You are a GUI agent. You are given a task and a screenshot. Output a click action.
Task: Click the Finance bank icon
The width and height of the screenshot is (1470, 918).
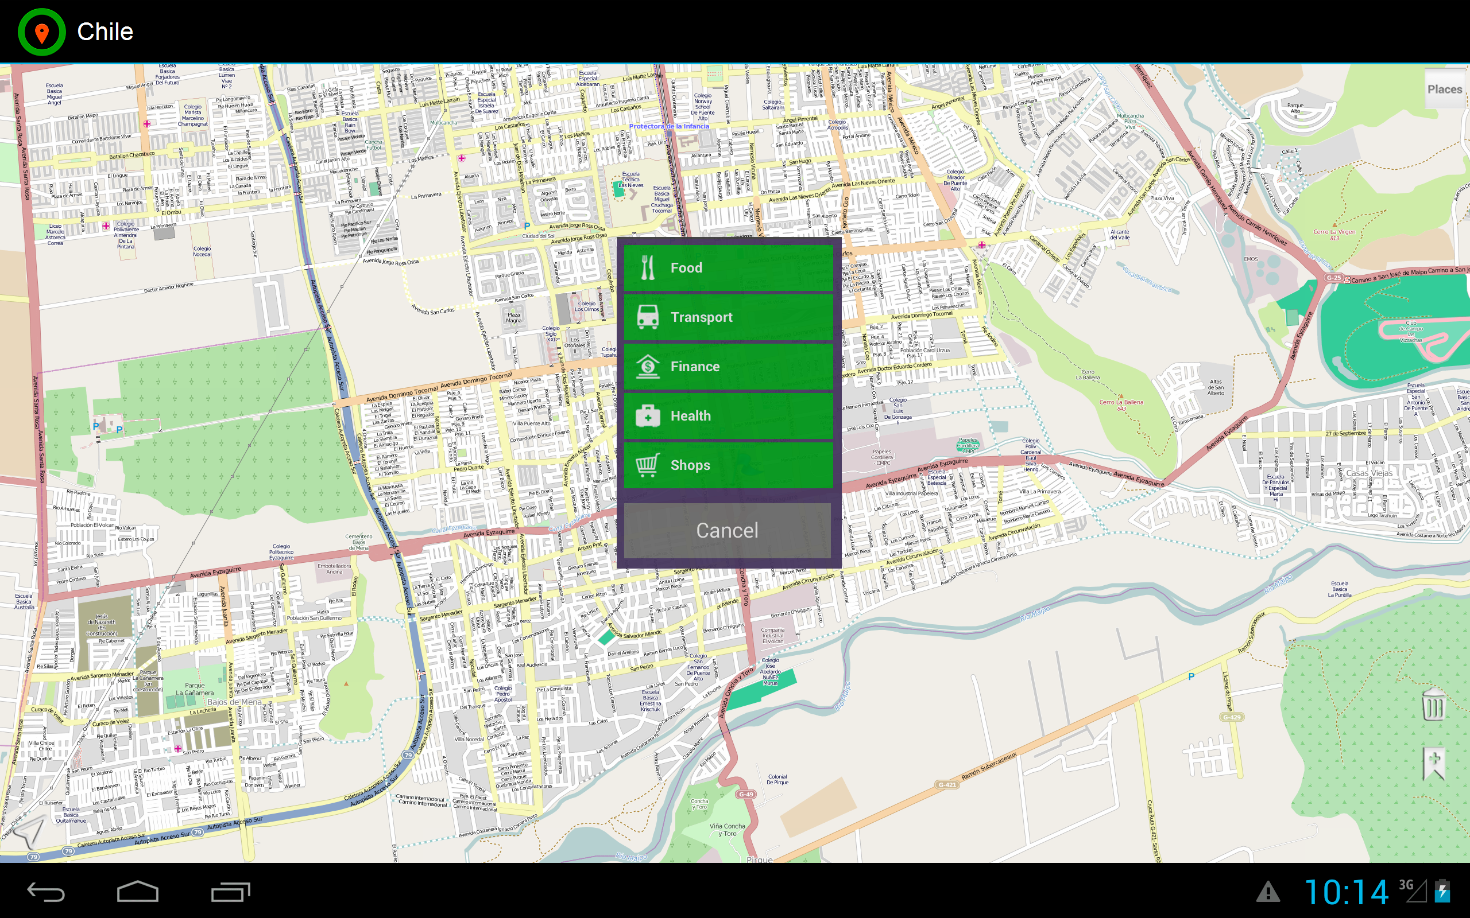pos(648,366)
